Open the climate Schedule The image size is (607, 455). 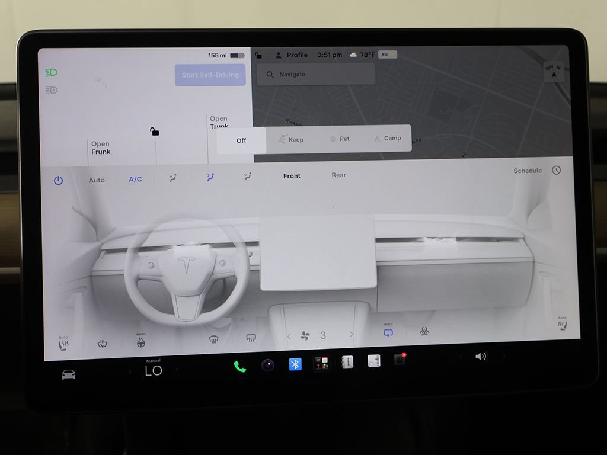(527, 171)
